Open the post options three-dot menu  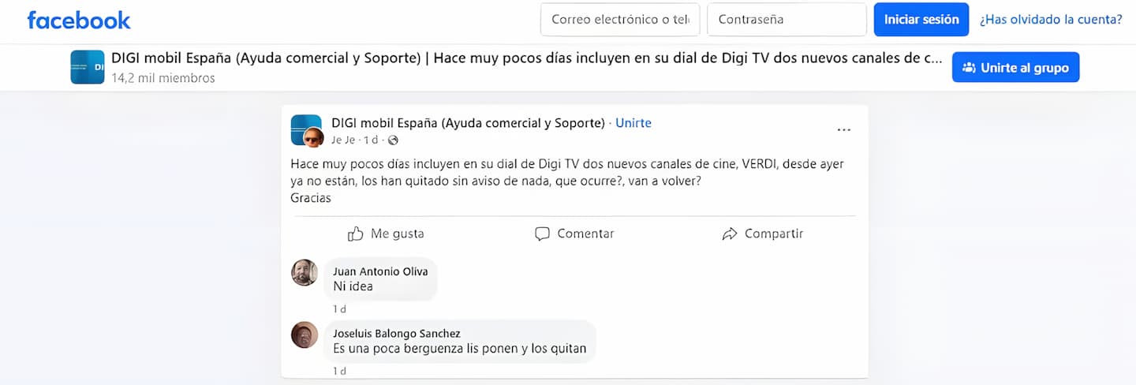[844, 130]
